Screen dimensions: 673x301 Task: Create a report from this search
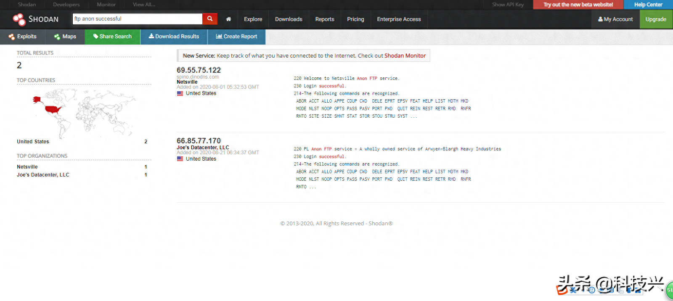coord(236,37)
